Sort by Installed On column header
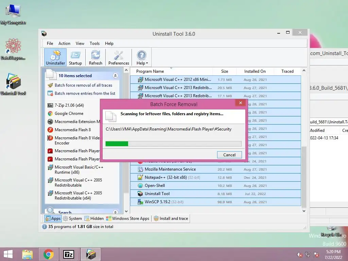 click(255, 71)
